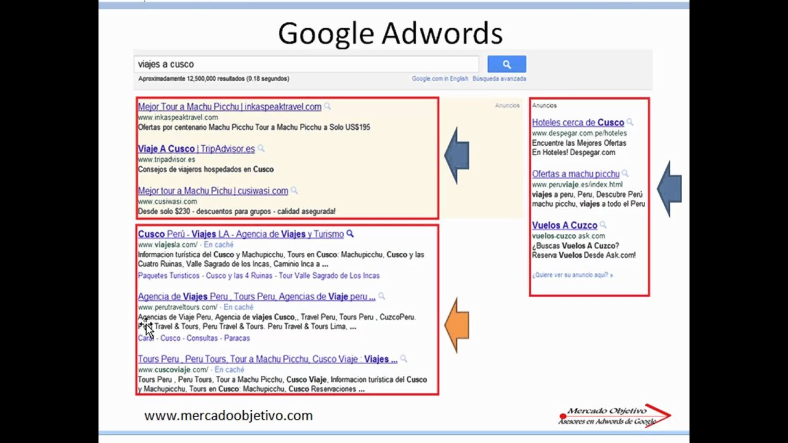
Task: Open 'Ofertas a machu picchu' side ad
Action: (x=576, y=174)
